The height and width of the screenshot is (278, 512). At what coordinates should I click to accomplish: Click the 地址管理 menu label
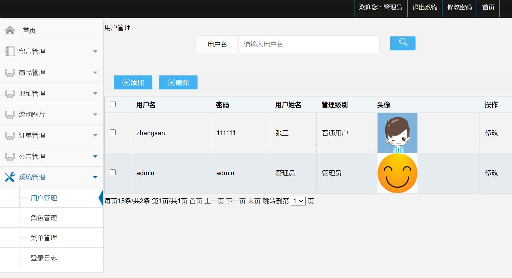pos(32,93)
